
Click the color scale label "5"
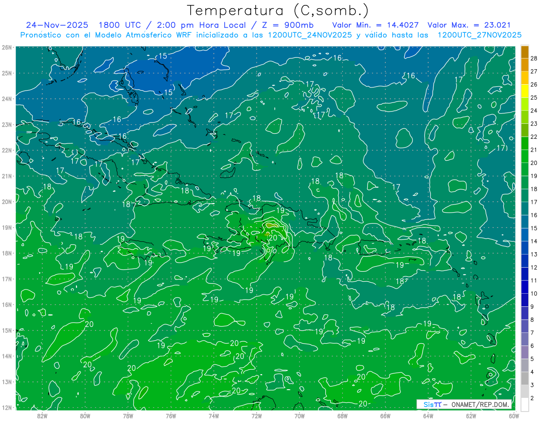[532, 359]
